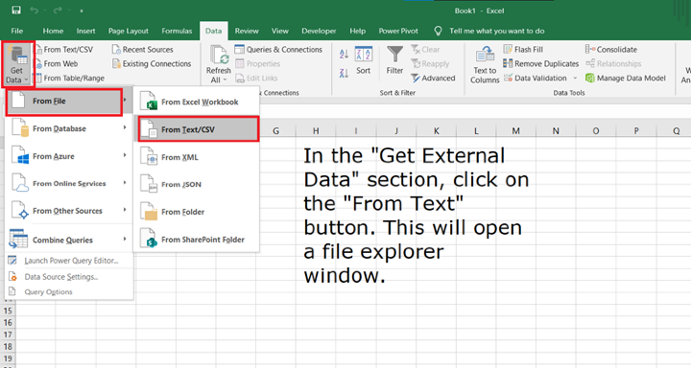Click Data Validation button

point(535,78)
